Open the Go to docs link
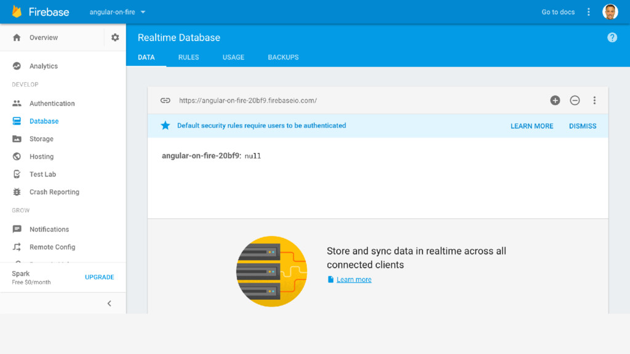Screen dimensions: 630x354 click(557, 12)
